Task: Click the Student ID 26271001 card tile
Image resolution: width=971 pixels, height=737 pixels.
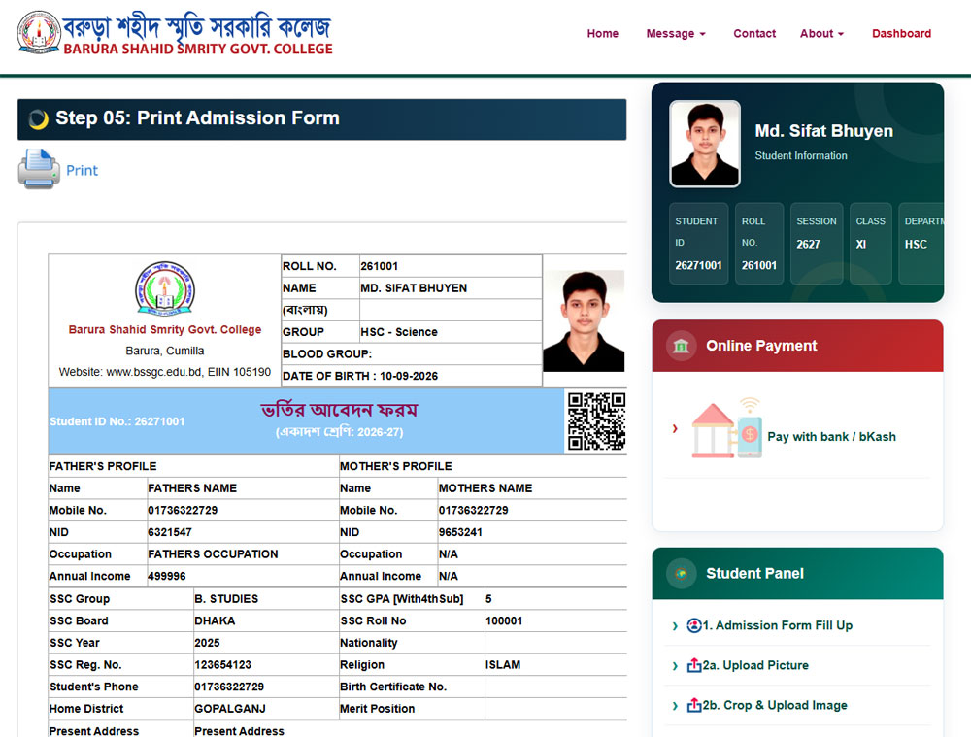Action: coord(698,244)
